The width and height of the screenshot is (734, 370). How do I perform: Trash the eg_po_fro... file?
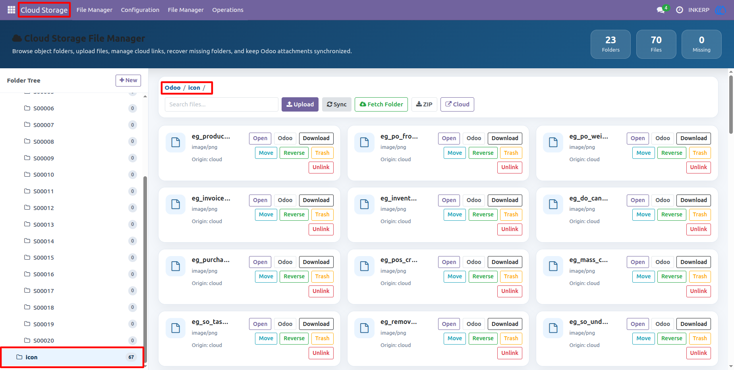coord(511,153)
